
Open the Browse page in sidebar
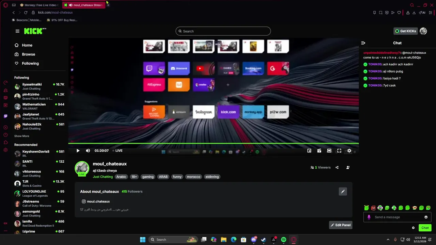click(29, 54)
